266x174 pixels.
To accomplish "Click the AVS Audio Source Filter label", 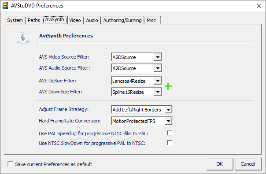I will pyautogui.click(x=64, y=68).
